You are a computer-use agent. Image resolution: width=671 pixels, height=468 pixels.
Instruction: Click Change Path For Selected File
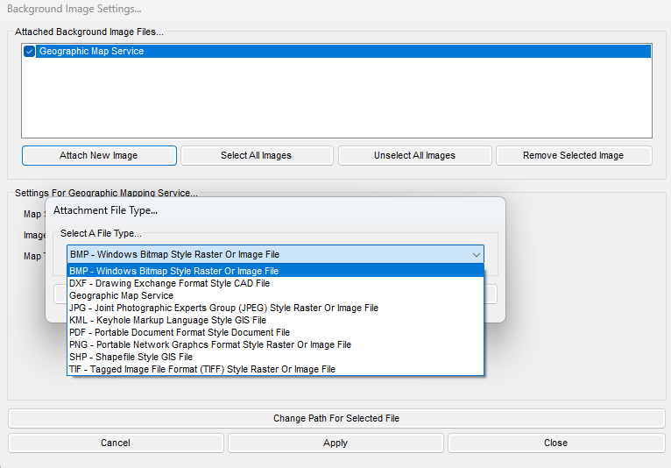tap(336, 418)
